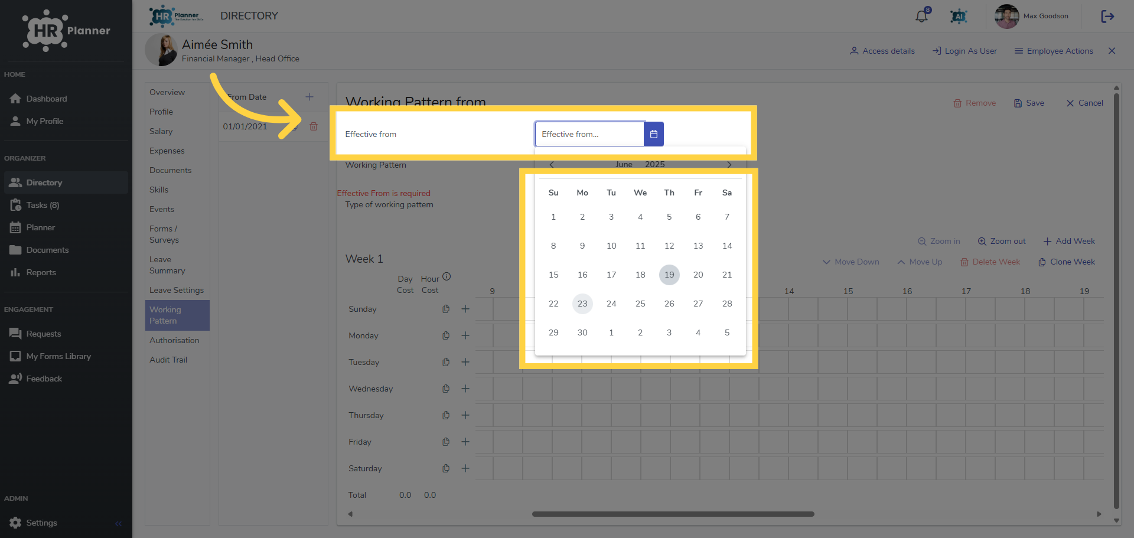This screenshot has height=538, width=1134.
Task: Collapse the sidebar with double chevron
Action: [118, 523]
